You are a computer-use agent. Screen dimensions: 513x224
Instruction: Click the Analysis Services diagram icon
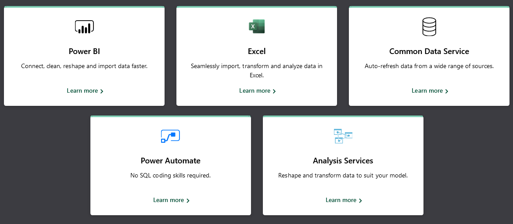pos(343,136)
